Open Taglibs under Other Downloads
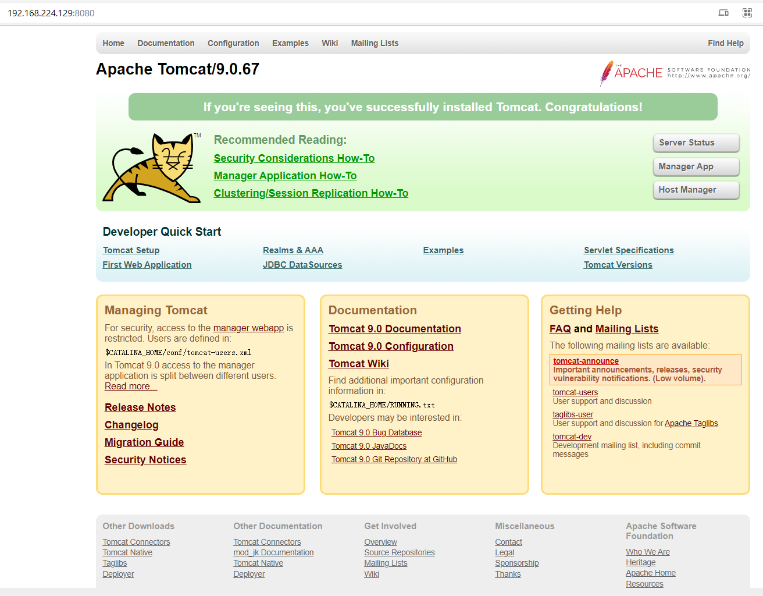 coord(115,563)
